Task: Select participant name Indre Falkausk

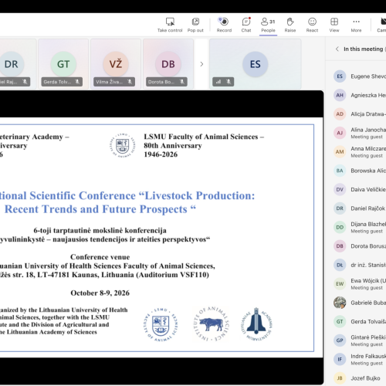Action: pos(368,356)
